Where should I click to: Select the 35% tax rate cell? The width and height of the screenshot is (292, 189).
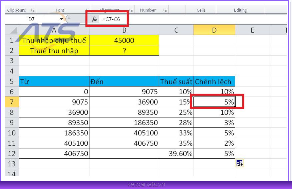[x=176, y=143]
